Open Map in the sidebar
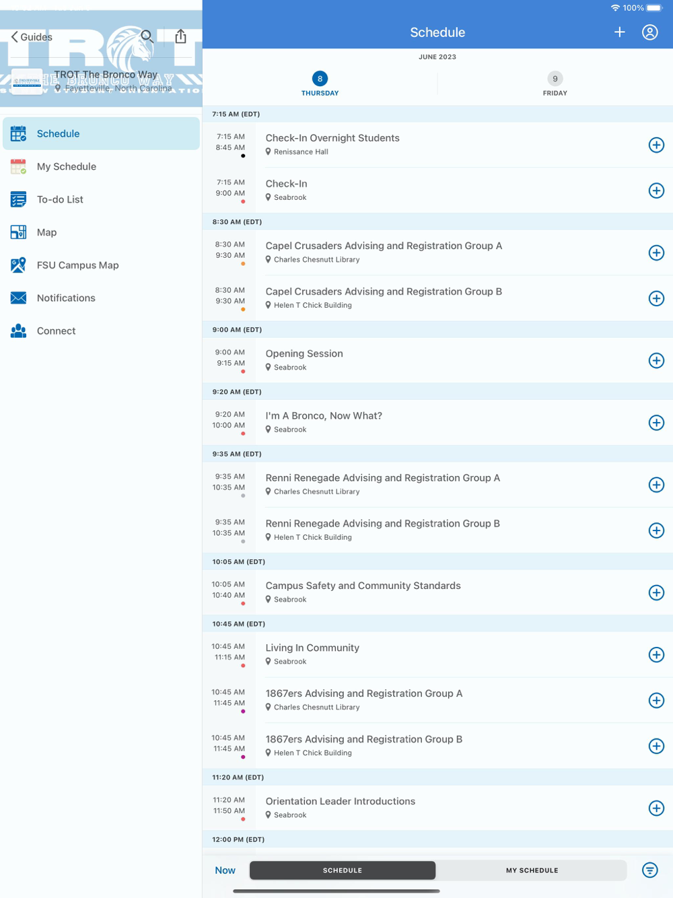Screen dimensions: 673x898 (101, 232)
